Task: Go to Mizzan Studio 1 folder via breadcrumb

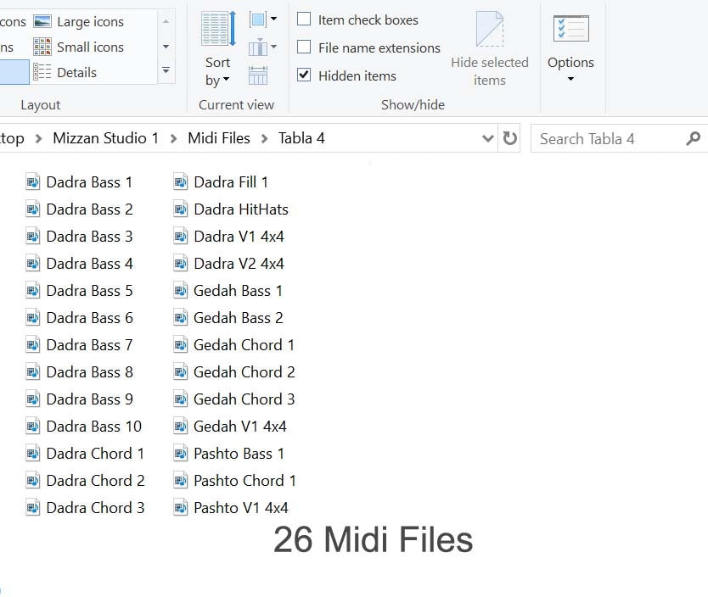Action: click(x=105, y=138)
